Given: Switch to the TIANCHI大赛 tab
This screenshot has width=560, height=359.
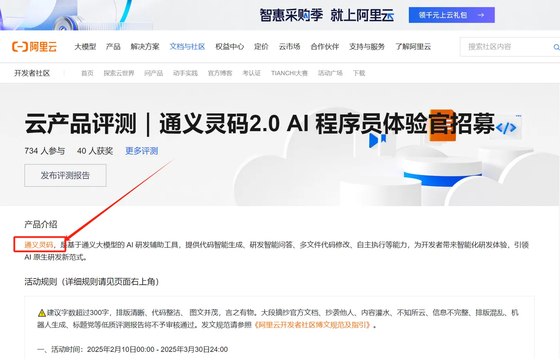Looking at the screenshot, I should point(290,73).
